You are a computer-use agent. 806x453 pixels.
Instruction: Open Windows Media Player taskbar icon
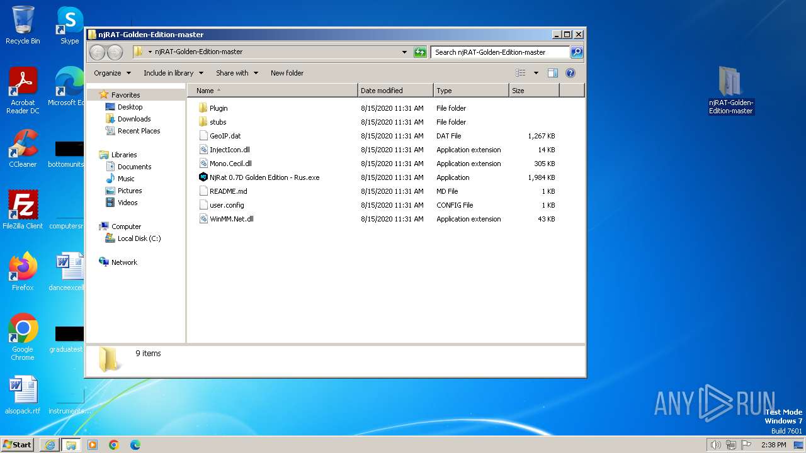click(93, 445)
